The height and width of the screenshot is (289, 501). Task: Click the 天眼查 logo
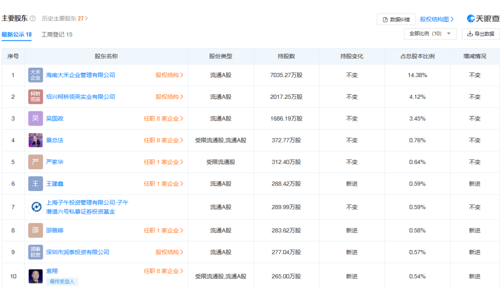click(x=483, y=19)
